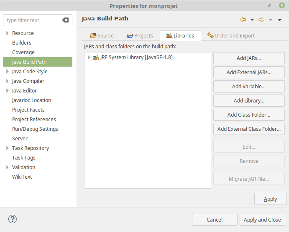
Task: Switch to the Source tab
Action: (x=102, y=35)
